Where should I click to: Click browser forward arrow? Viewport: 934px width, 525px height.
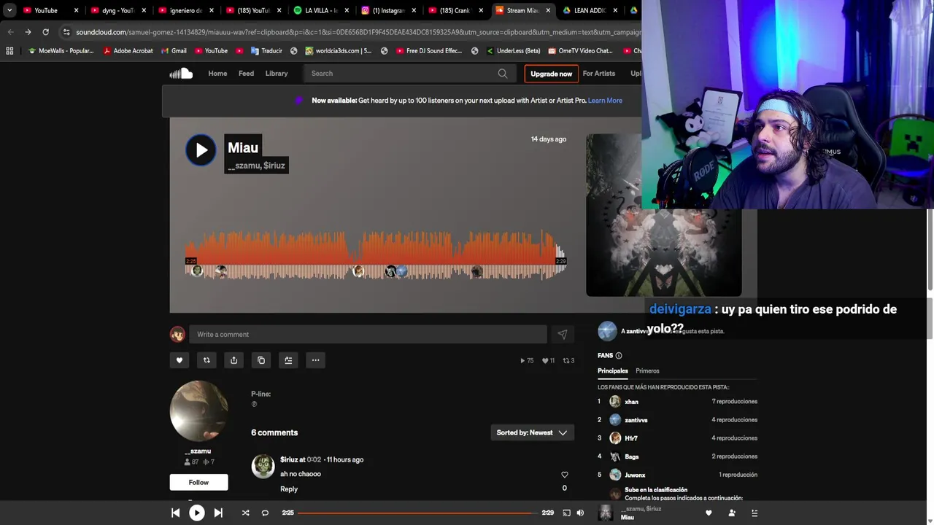pyautogui.click(x=28, y=32)
